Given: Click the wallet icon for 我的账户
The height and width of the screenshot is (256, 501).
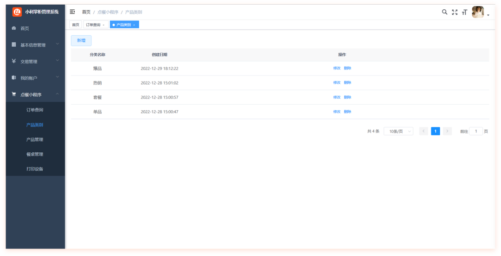Looking at the screenshot, I should [x=14, y=78].
